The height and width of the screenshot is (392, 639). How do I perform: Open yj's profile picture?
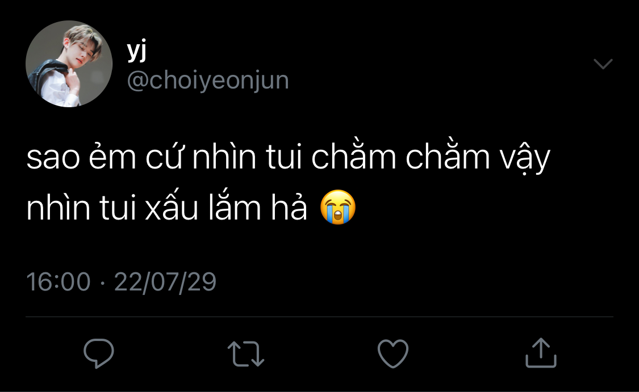click(x=69, y=64)
